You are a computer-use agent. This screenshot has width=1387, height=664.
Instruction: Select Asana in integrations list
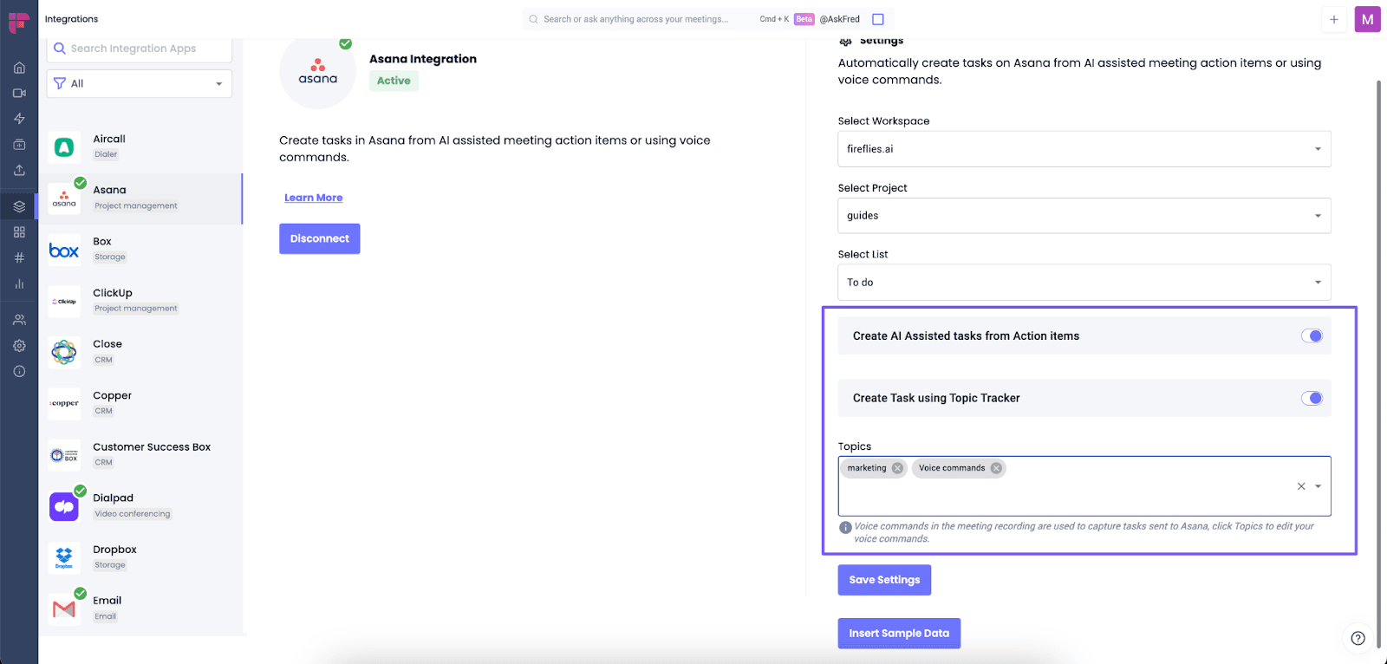coord(140,199)
